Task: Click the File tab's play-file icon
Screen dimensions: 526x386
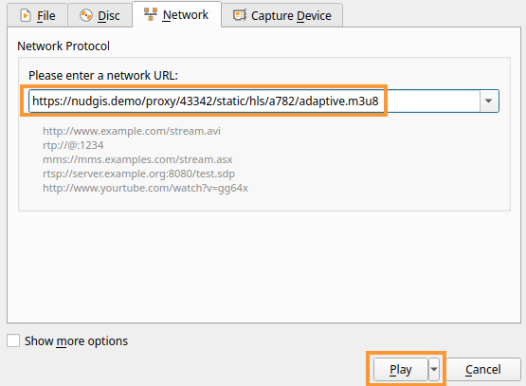Action: (26, 15)
